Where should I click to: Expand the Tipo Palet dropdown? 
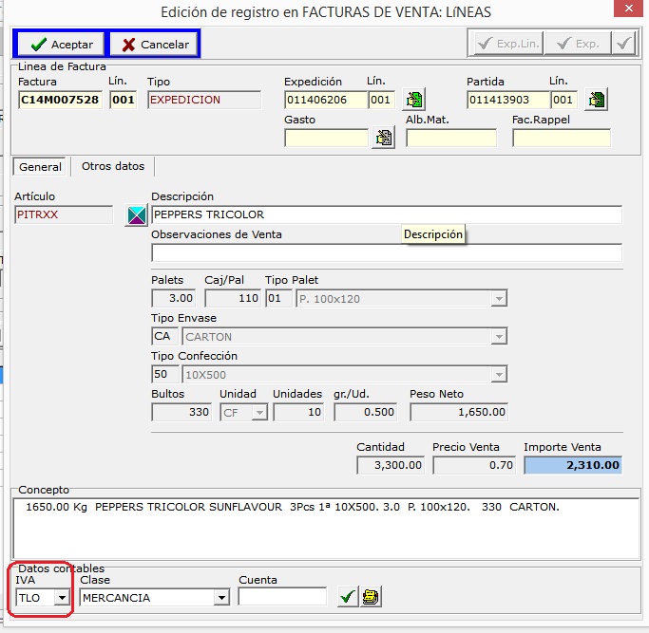pyautogui.click(x=498, y=299)
